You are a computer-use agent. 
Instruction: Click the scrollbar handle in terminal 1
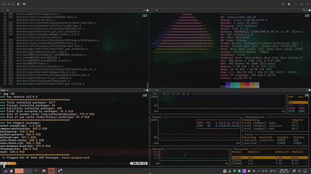tap(147, 85)
